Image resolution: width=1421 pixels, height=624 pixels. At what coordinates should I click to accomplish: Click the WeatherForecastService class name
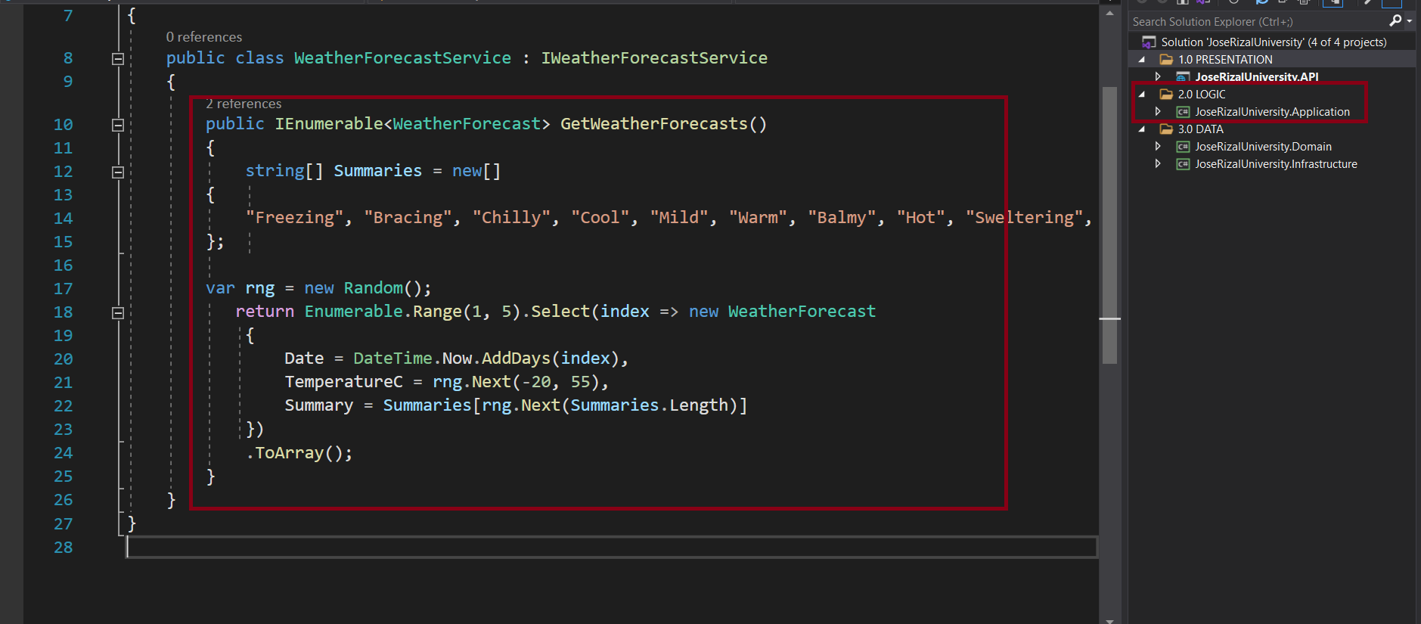(x=402, y=58)
